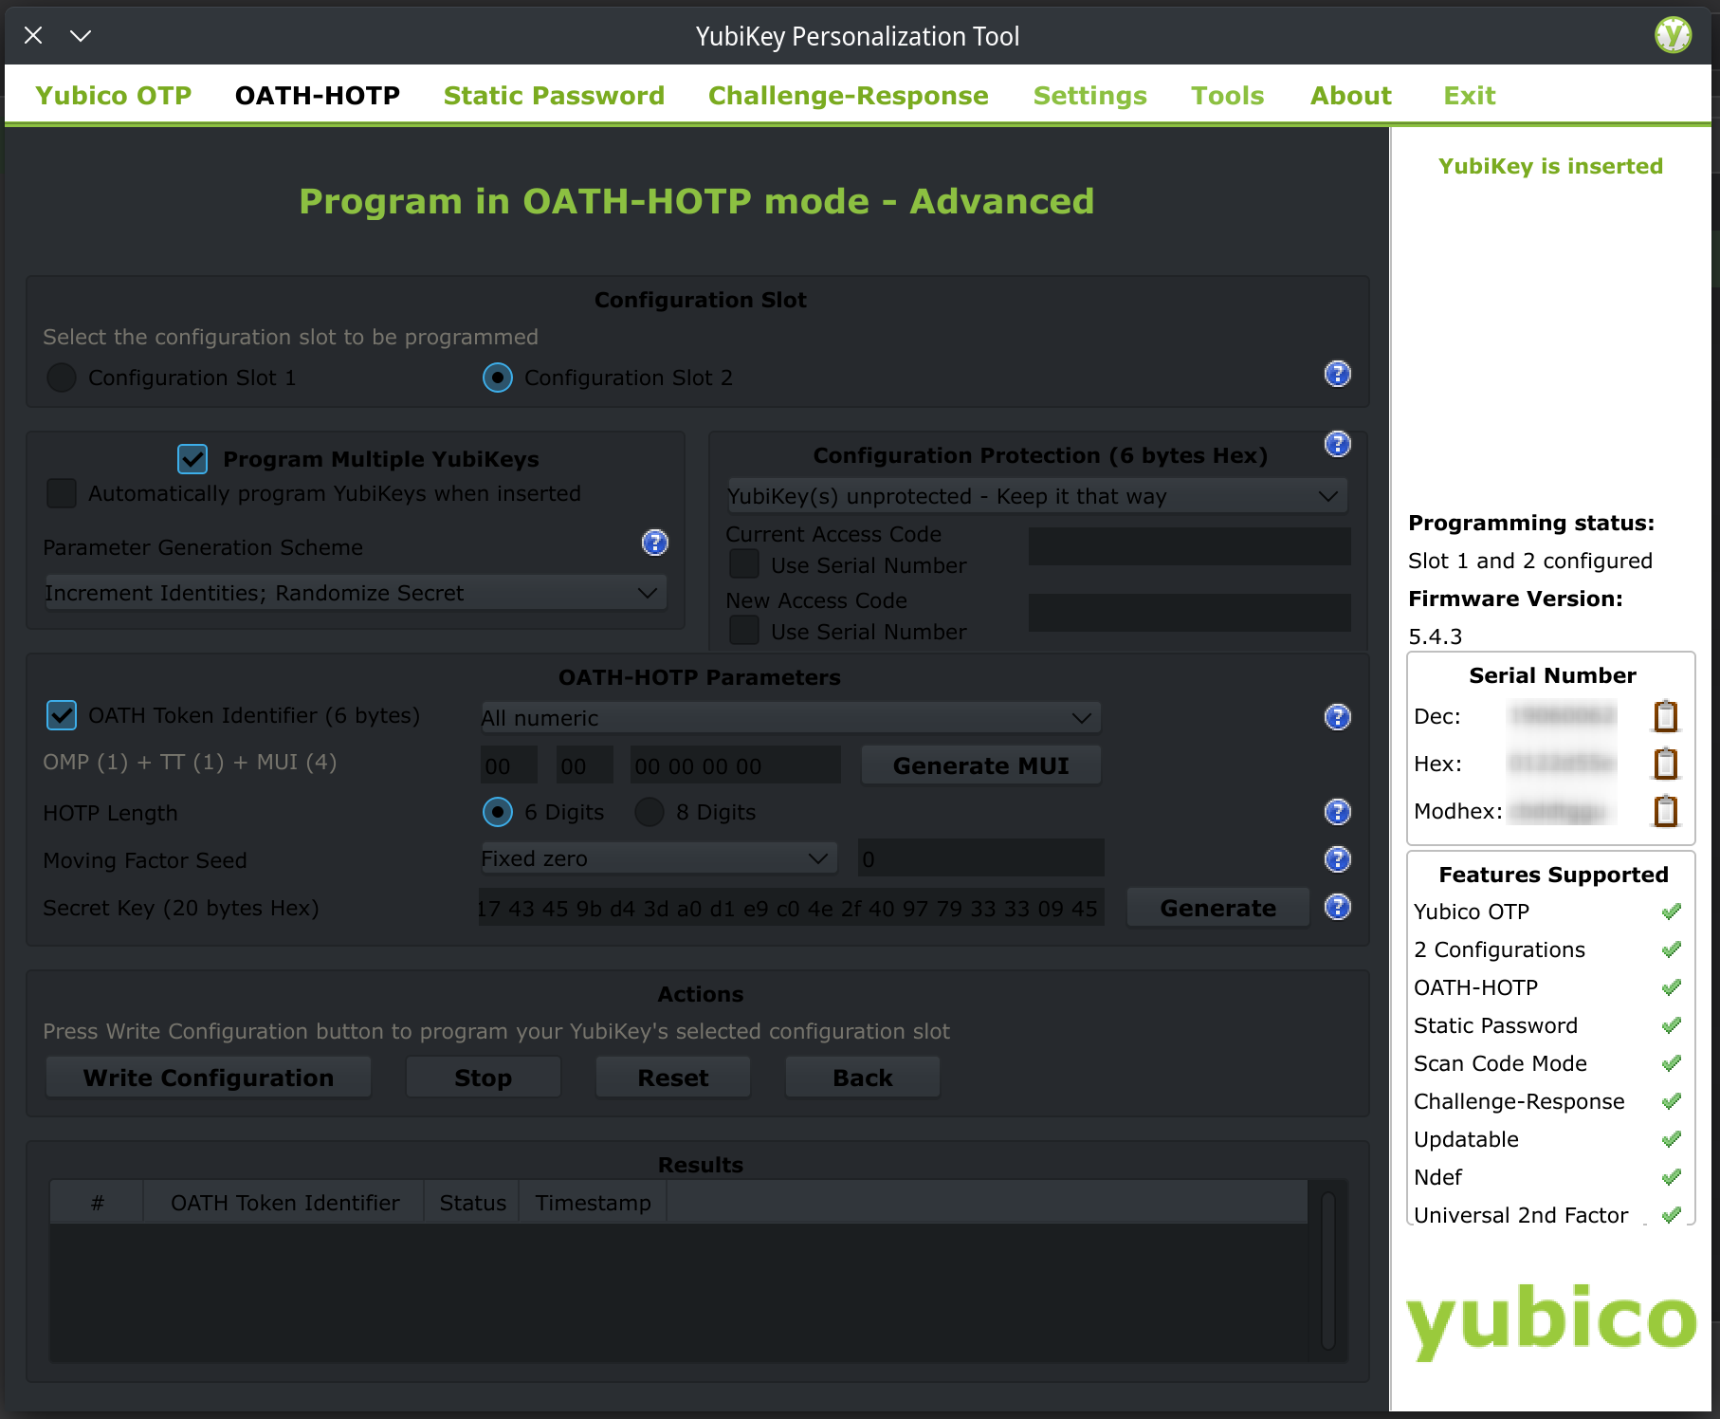
Task: Copy the Modhex serial number to clipboard
Action: [x=1666, y=811]
